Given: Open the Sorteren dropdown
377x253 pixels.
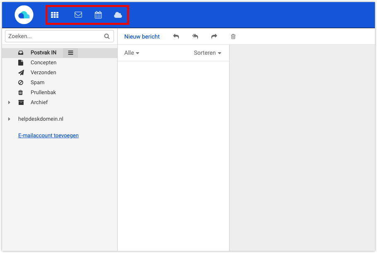Looking at the screenshot, I should coord(207,53).
